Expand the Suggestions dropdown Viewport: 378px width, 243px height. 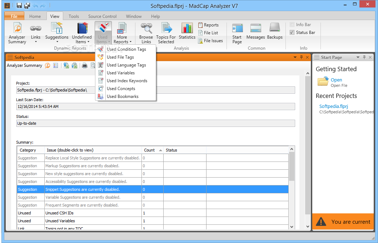[x=57, y=42]
